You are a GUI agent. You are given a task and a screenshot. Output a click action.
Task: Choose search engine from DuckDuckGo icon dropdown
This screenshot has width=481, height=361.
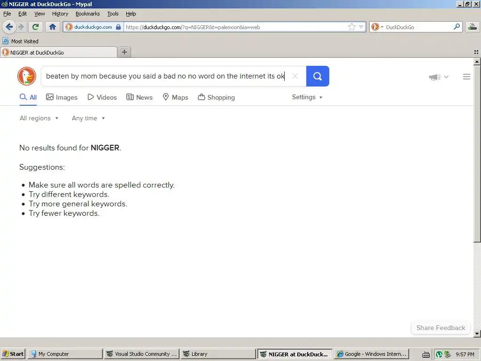377,27
